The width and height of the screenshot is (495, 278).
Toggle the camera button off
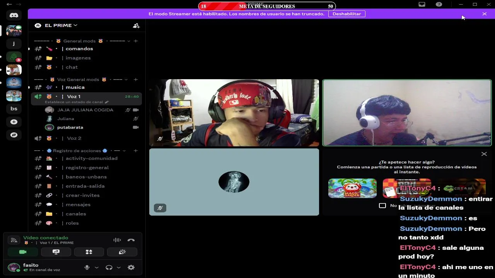point(23,252)
